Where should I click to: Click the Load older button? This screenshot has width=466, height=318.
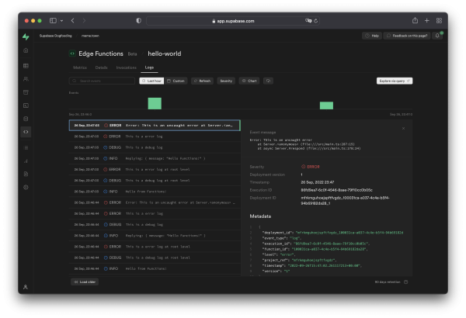click(x=85, y=282)
